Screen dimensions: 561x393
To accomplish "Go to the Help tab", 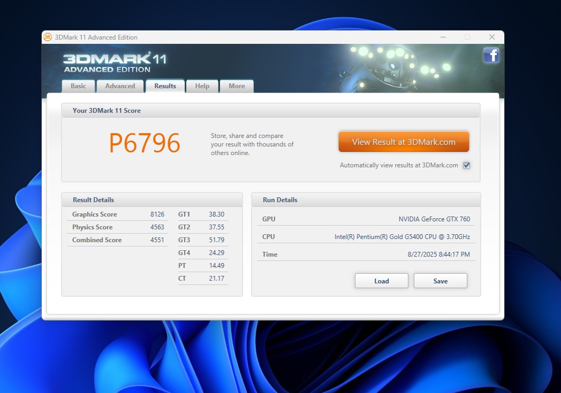I will coord(202,86).
